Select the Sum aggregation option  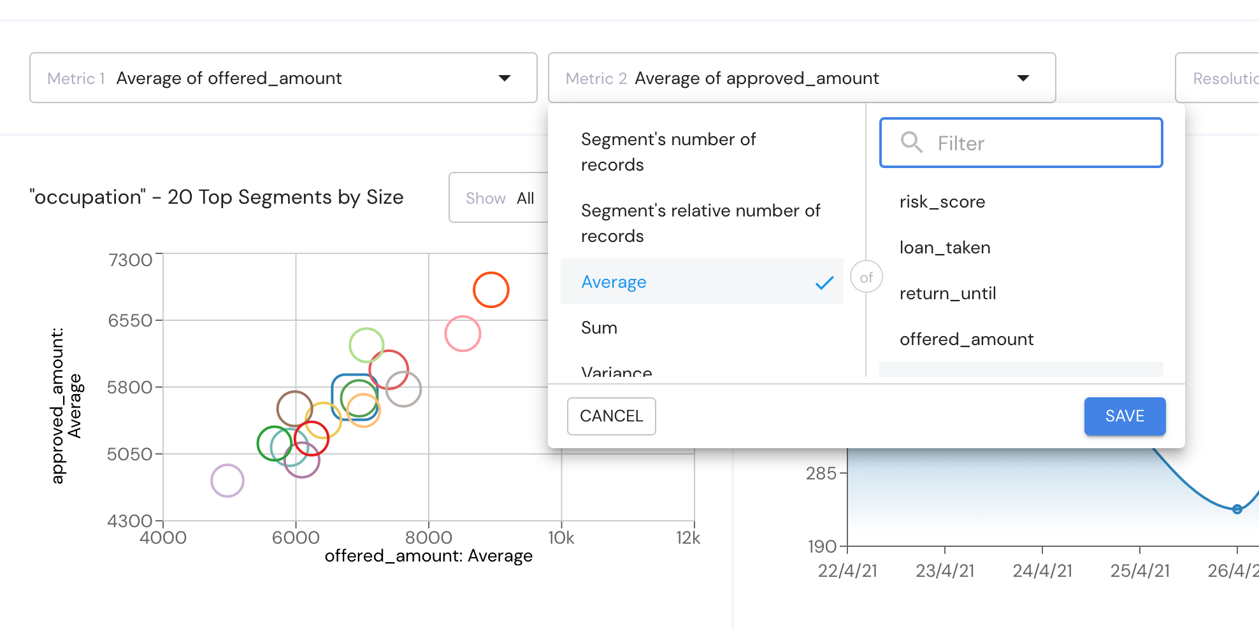point(701,327)
